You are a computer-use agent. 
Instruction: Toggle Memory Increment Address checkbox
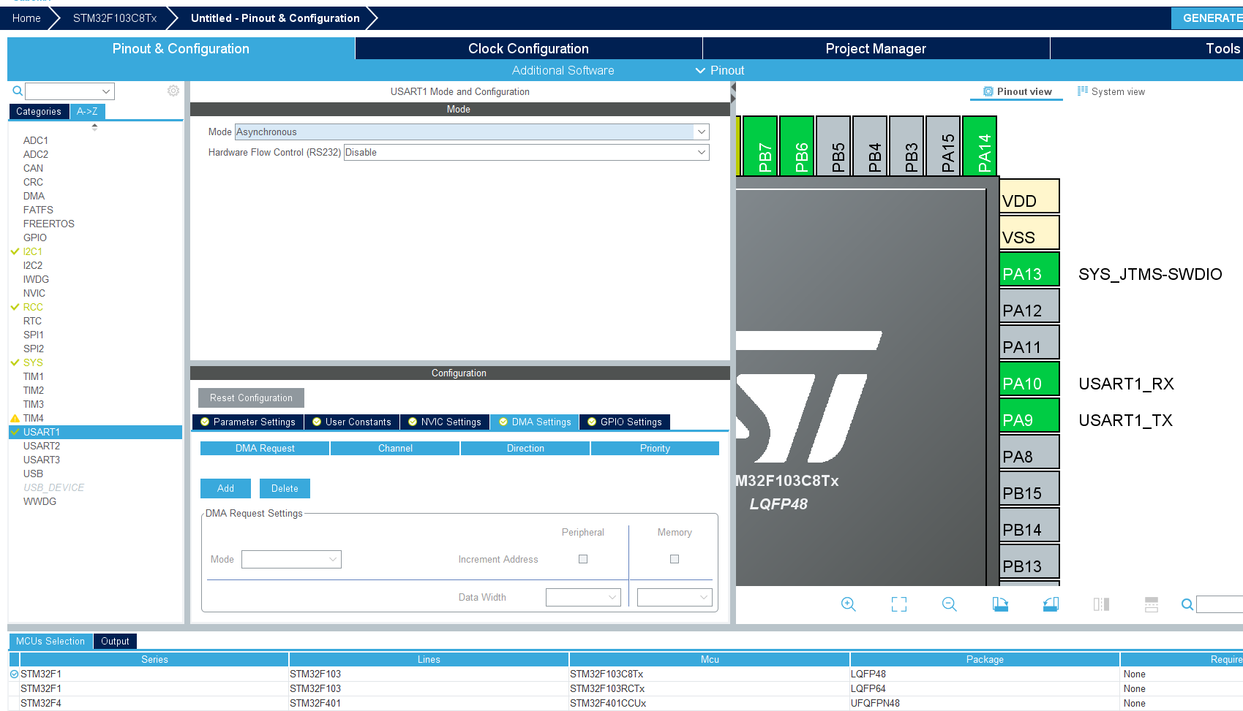(x=675, y=559)
